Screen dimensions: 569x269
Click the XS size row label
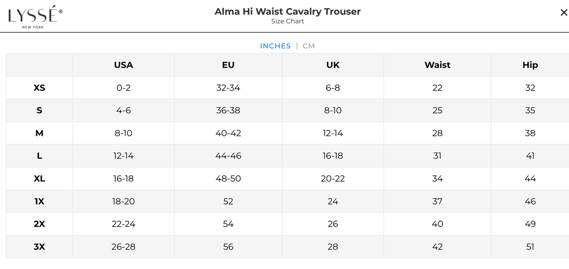pos(39,88)
